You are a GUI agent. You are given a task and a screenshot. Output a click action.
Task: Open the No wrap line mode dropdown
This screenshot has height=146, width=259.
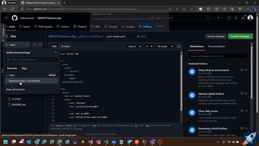pyautogui.click(x=165, y=46)
